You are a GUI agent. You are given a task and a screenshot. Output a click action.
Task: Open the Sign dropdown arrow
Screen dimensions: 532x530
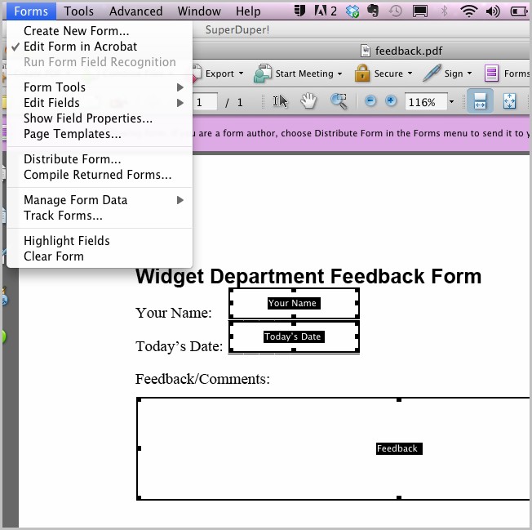pyautogui.click(x=469, y=73)
